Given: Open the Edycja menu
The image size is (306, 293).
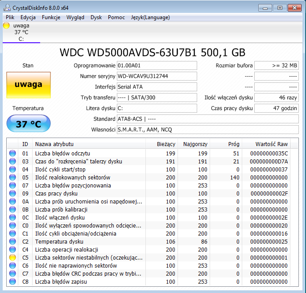Looking at the screenshot, I should click(x=28, y=17).
